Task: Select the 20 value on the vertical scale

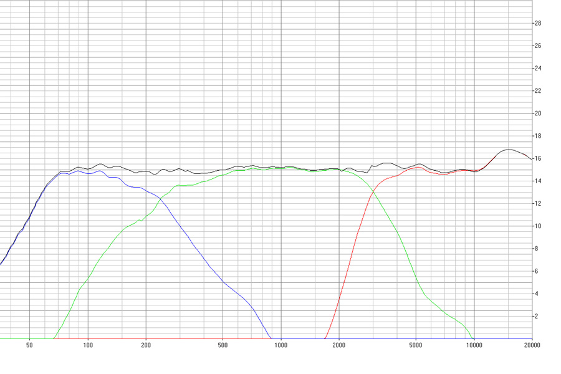Action: pos(538,113)
